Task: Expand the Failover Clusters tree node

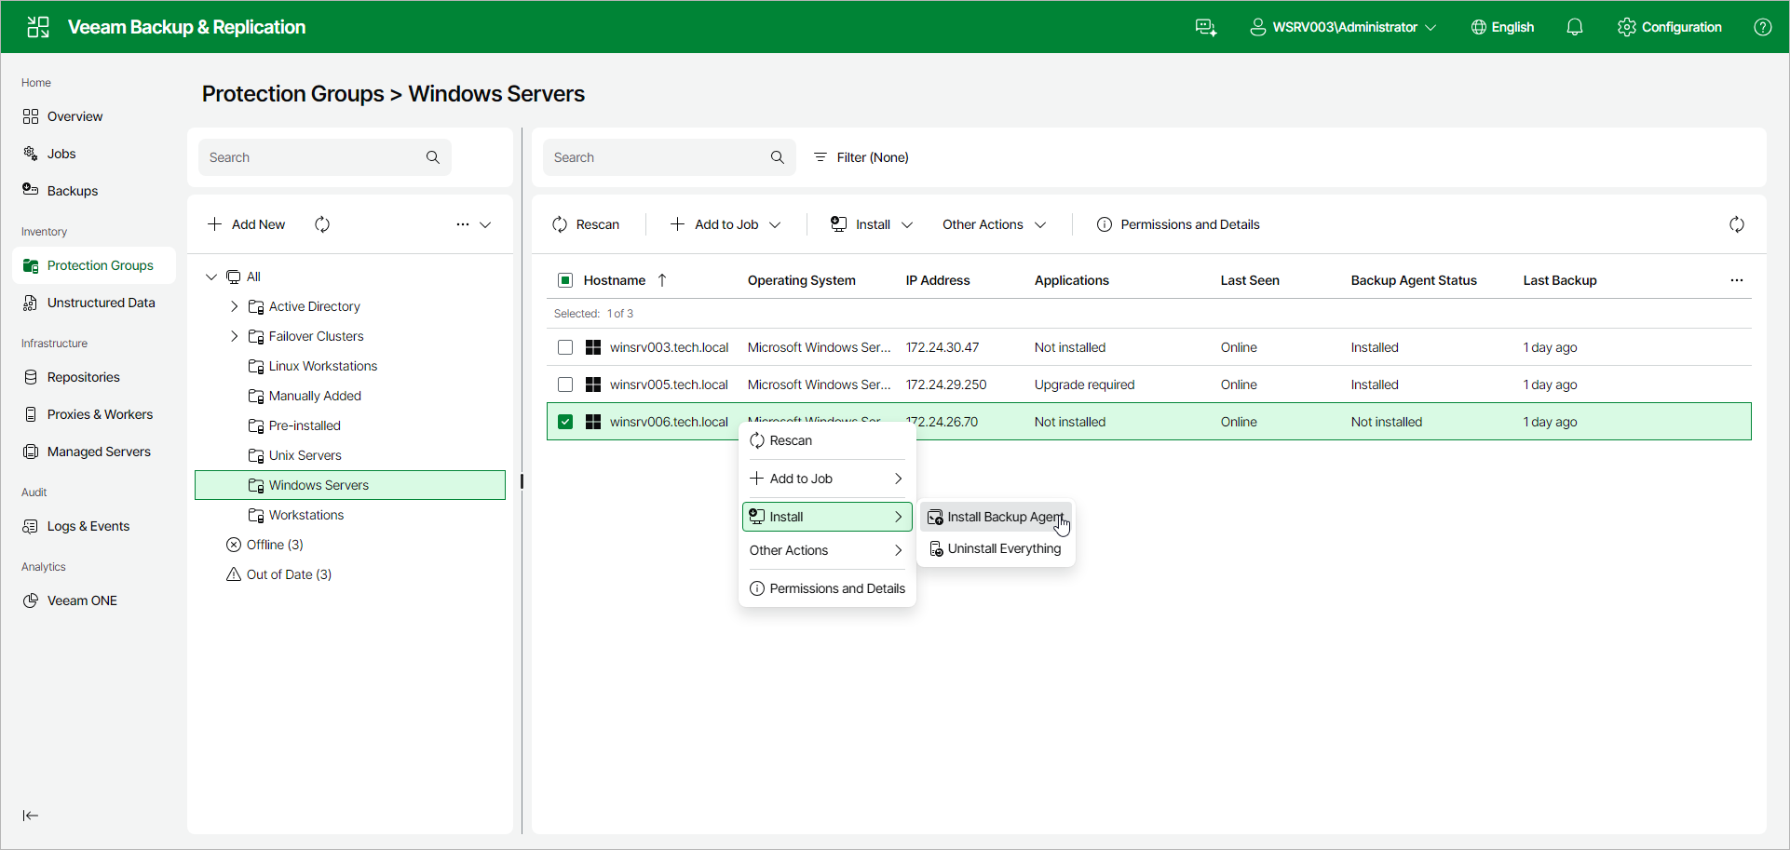Action: pos(235,336)
